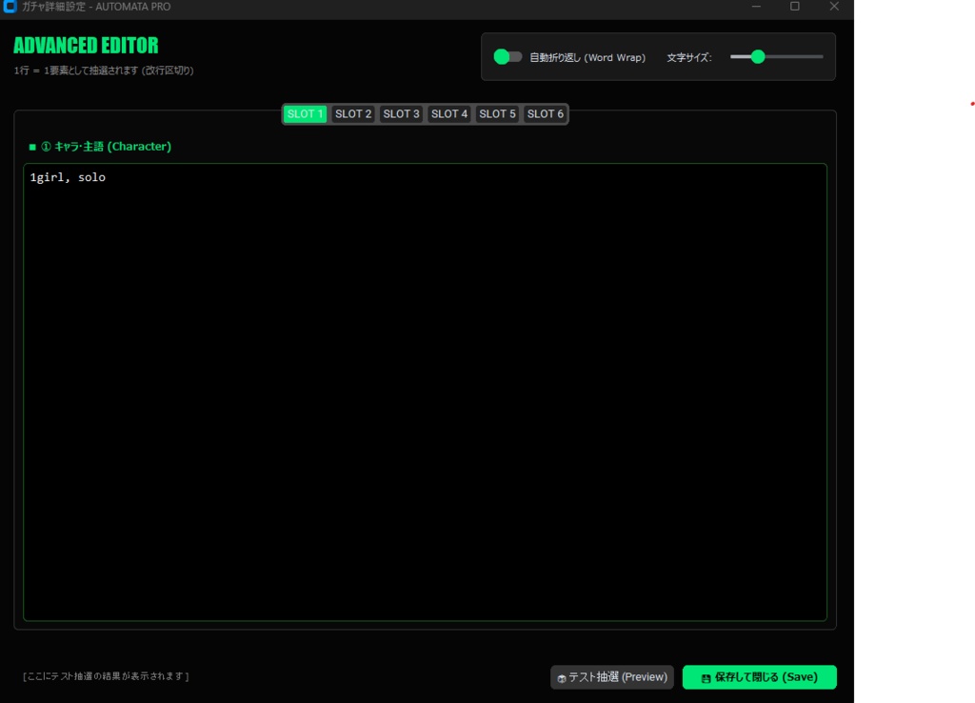This screenshot has width=975, height=703.
Task: Adjust the font size slider handle
Action: (x=757, y=57)
